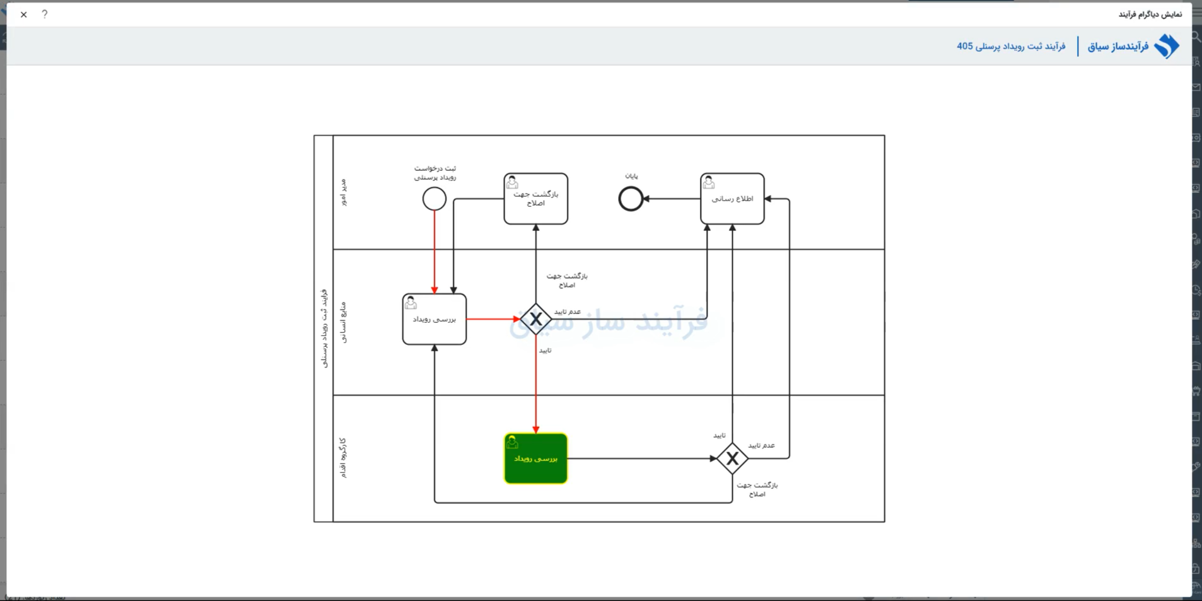Click the منابع انسانی lane label
This screenshot has width=1202, height=601.
(343, 322)
